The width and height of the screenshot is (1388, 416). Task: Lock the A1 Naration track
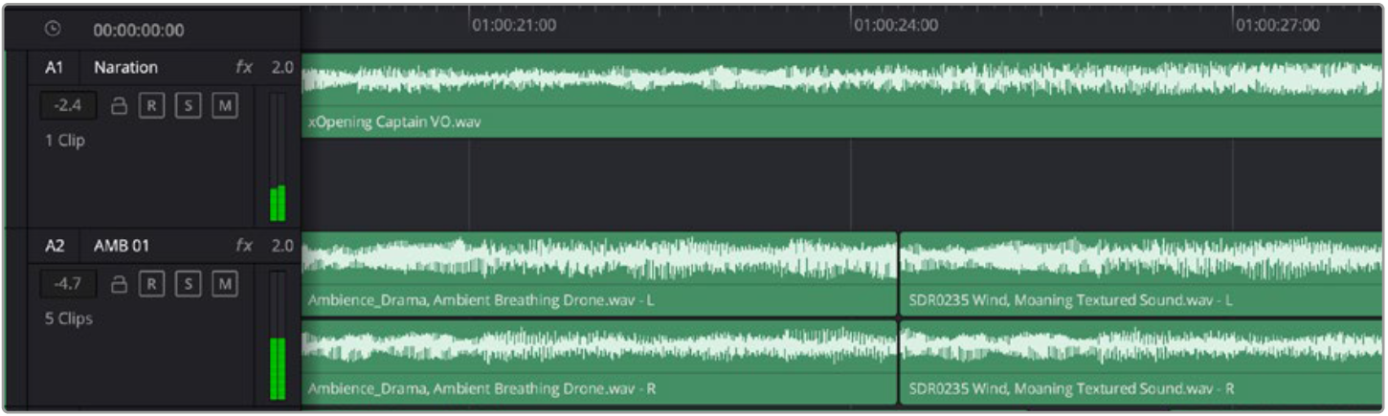click(120, 106)
